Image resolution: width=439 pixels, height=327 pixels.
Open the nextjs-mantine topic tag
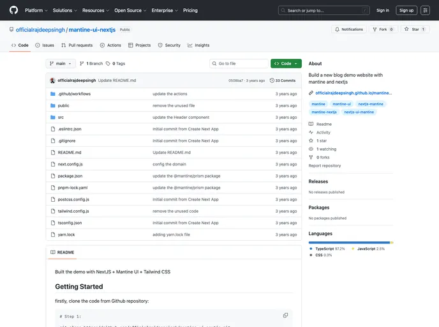371,103
